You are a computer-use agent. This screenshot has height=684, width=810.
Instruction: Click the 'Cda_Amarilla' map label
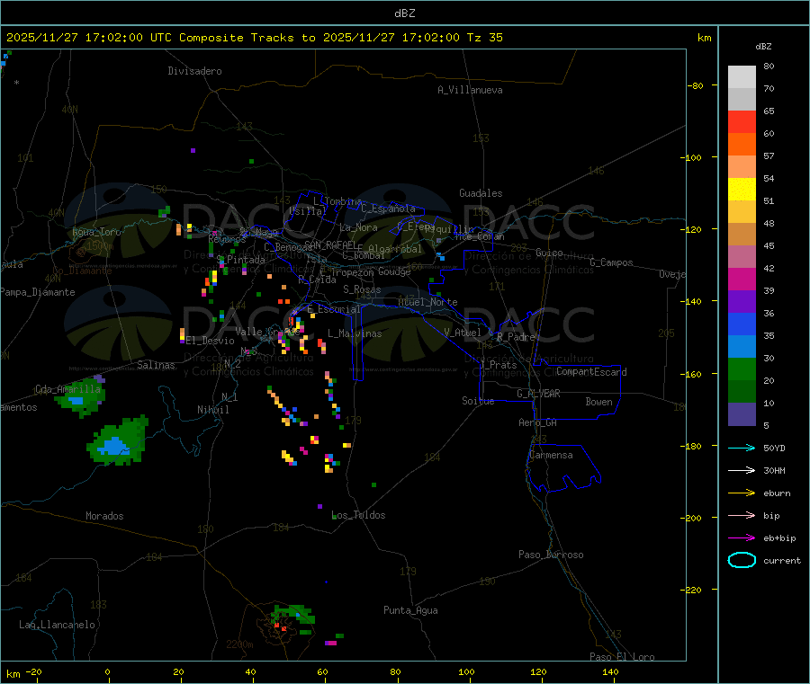[68, 389]
